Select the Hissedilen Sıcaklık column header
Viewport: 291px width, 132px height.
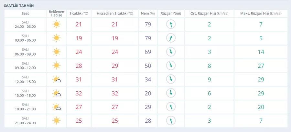(x=115, y=14)
